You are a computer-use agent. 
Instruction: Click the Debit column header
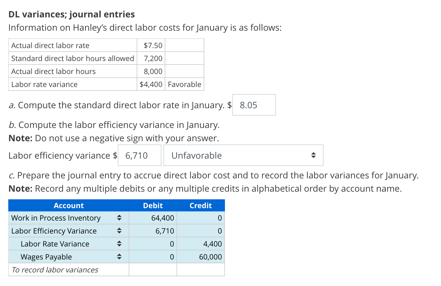152,205
